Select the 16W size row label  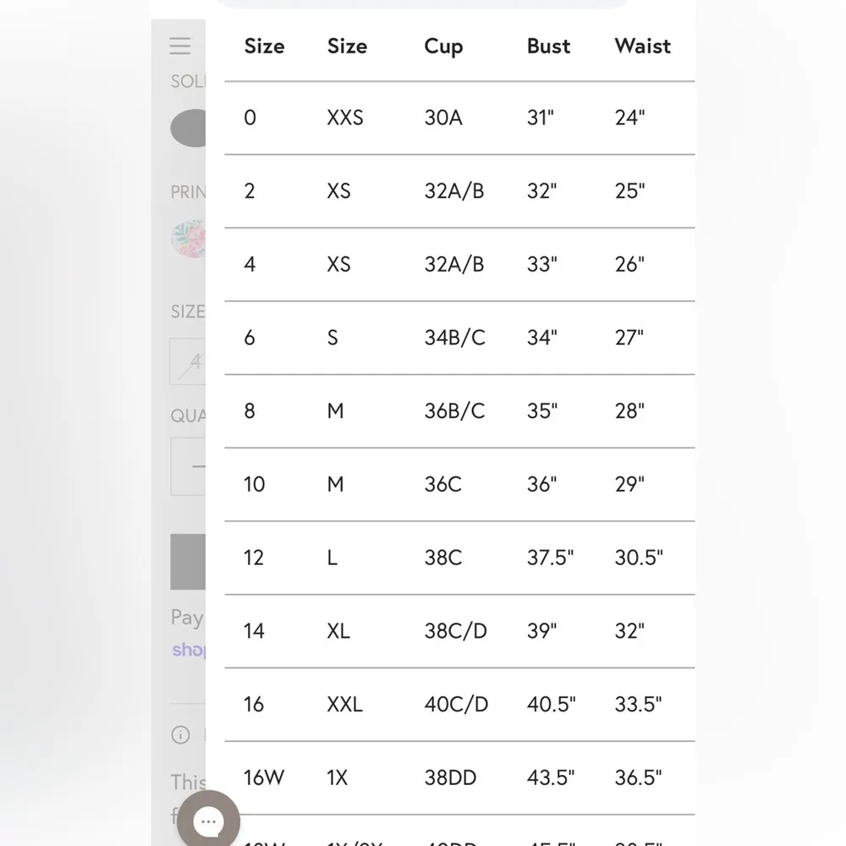[264, 777]
